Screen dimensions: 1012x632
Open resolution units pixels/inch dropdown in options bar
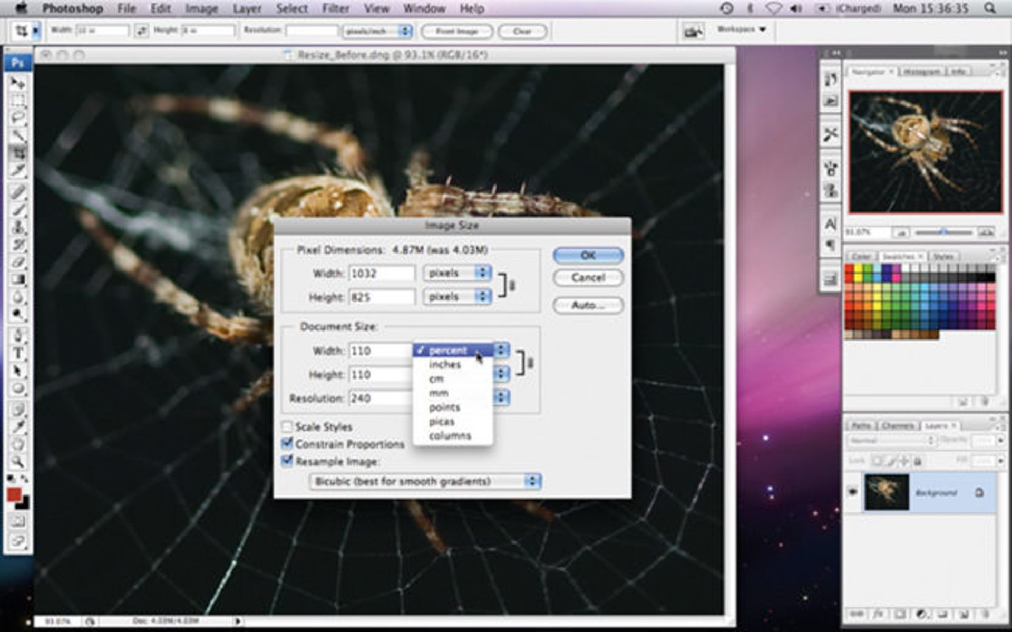pyautogui.click(x=377, y=31)
